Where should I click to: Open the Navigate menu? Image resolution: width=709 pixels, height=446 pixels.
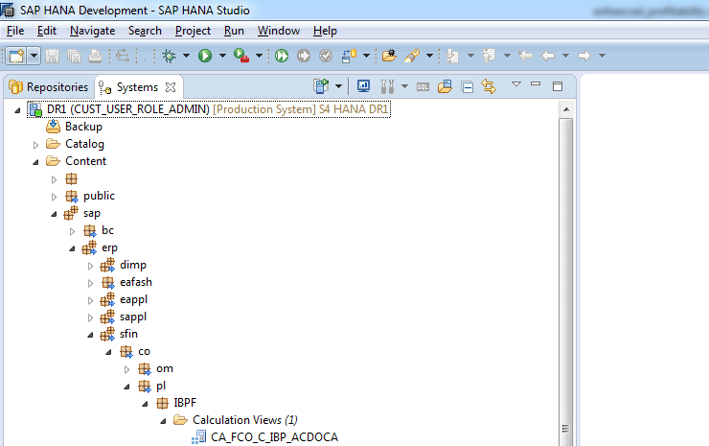pyautogui.click(x=92, y=31)
